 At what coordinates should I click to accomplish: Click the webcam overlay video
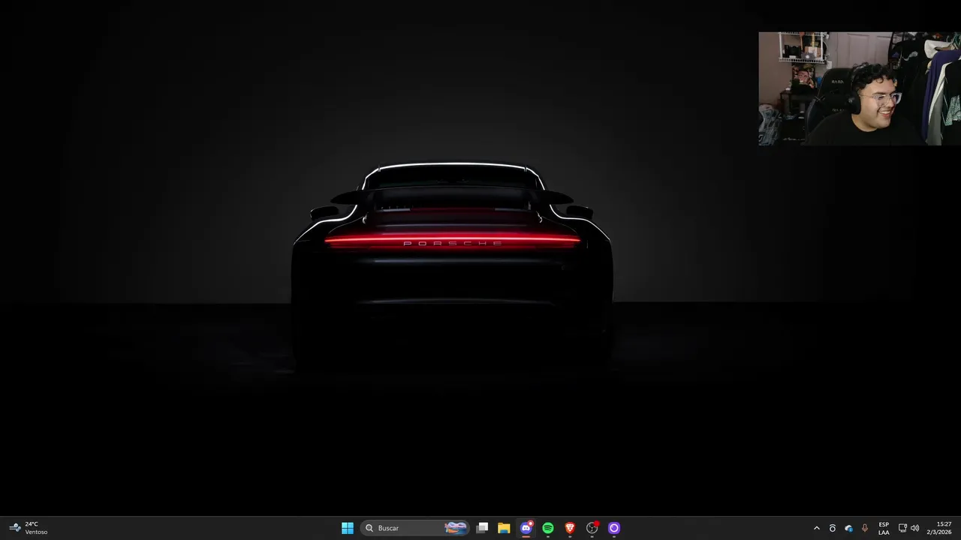pyautogui.click(x=860, y=88)
